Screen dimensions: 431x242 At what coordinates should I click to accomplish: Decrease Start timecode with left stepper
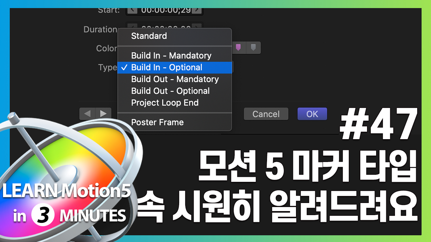132,11
